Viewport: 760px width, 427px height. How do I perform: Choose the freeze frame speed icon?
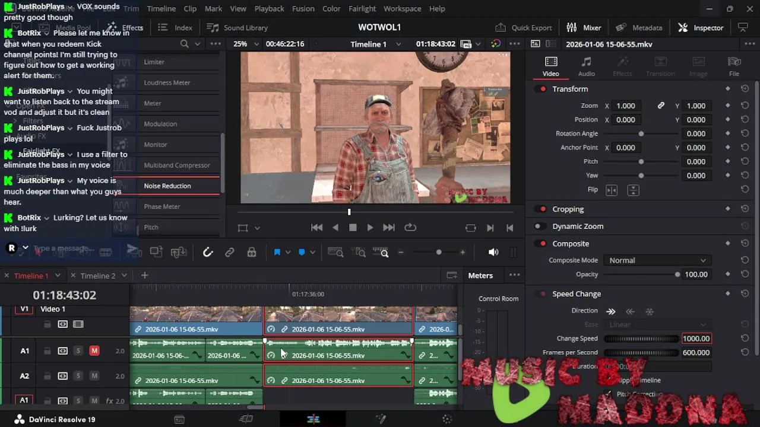(650, 311)
